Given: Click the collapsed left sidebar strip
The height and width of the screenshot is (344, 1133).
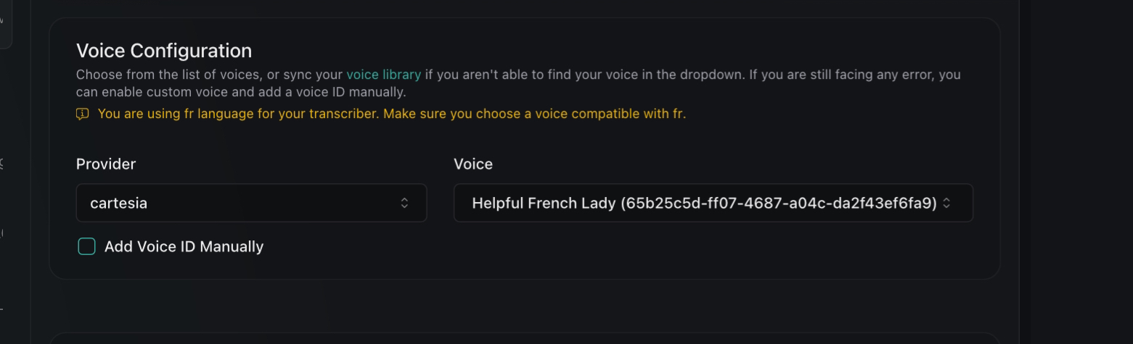Looking at the screenshot, I should click(x=15, y=181).
